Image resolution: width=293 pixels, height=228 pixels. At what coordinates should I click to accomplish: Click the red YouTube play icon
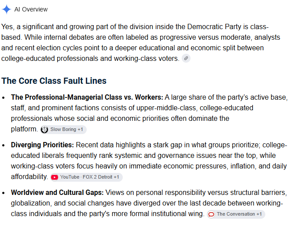tap(55, 177)
